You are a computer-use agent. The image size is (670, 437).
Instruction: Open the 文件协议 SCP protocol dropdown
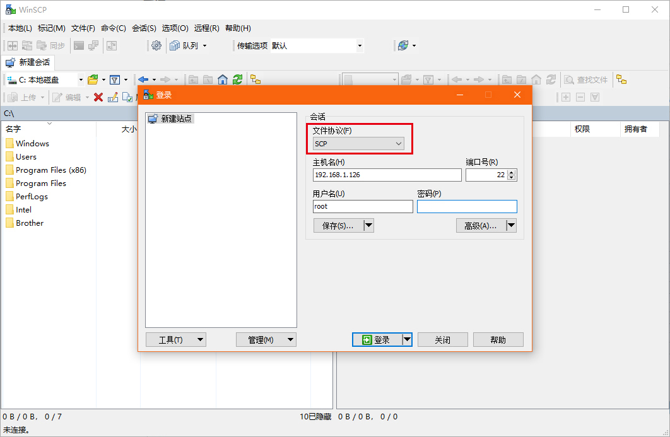click(358, 144)
